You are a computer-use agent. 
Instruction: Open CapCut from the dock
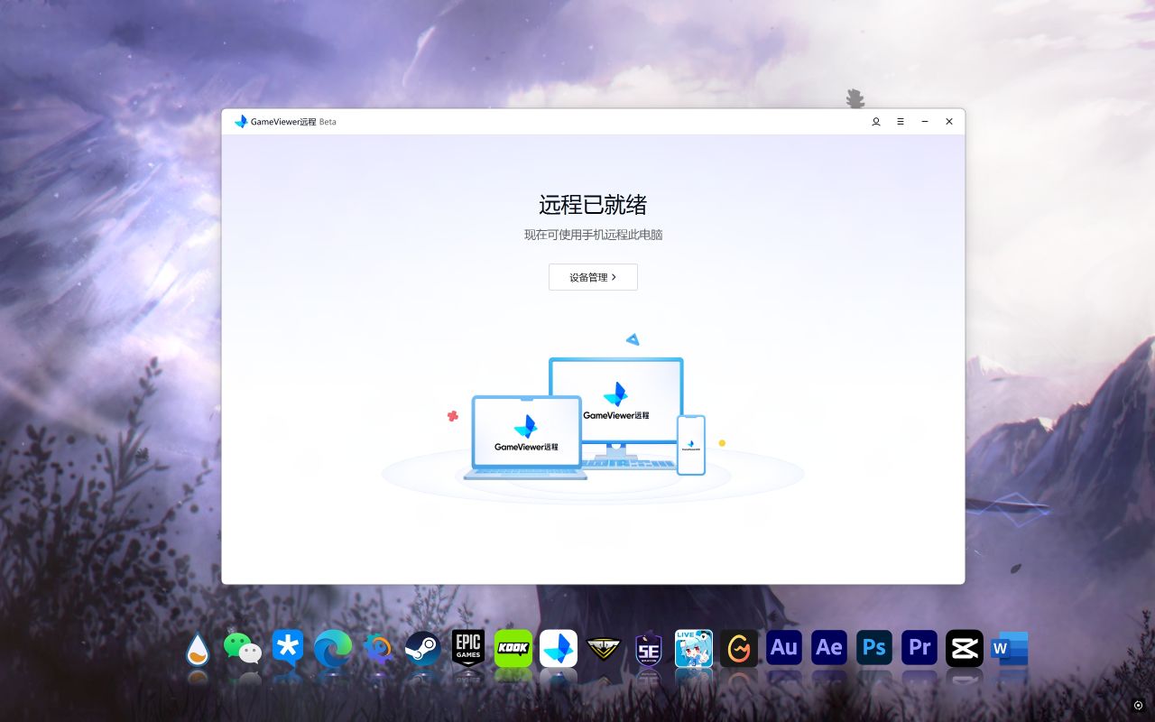point(965,649)
